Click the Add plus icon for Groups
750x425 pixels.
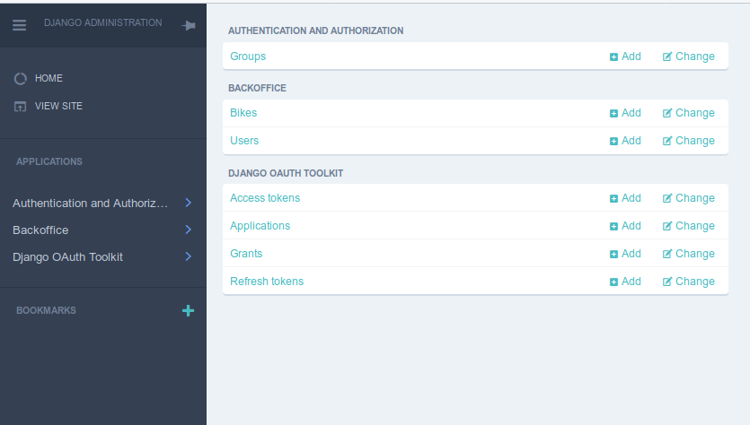tap(613, 56)
